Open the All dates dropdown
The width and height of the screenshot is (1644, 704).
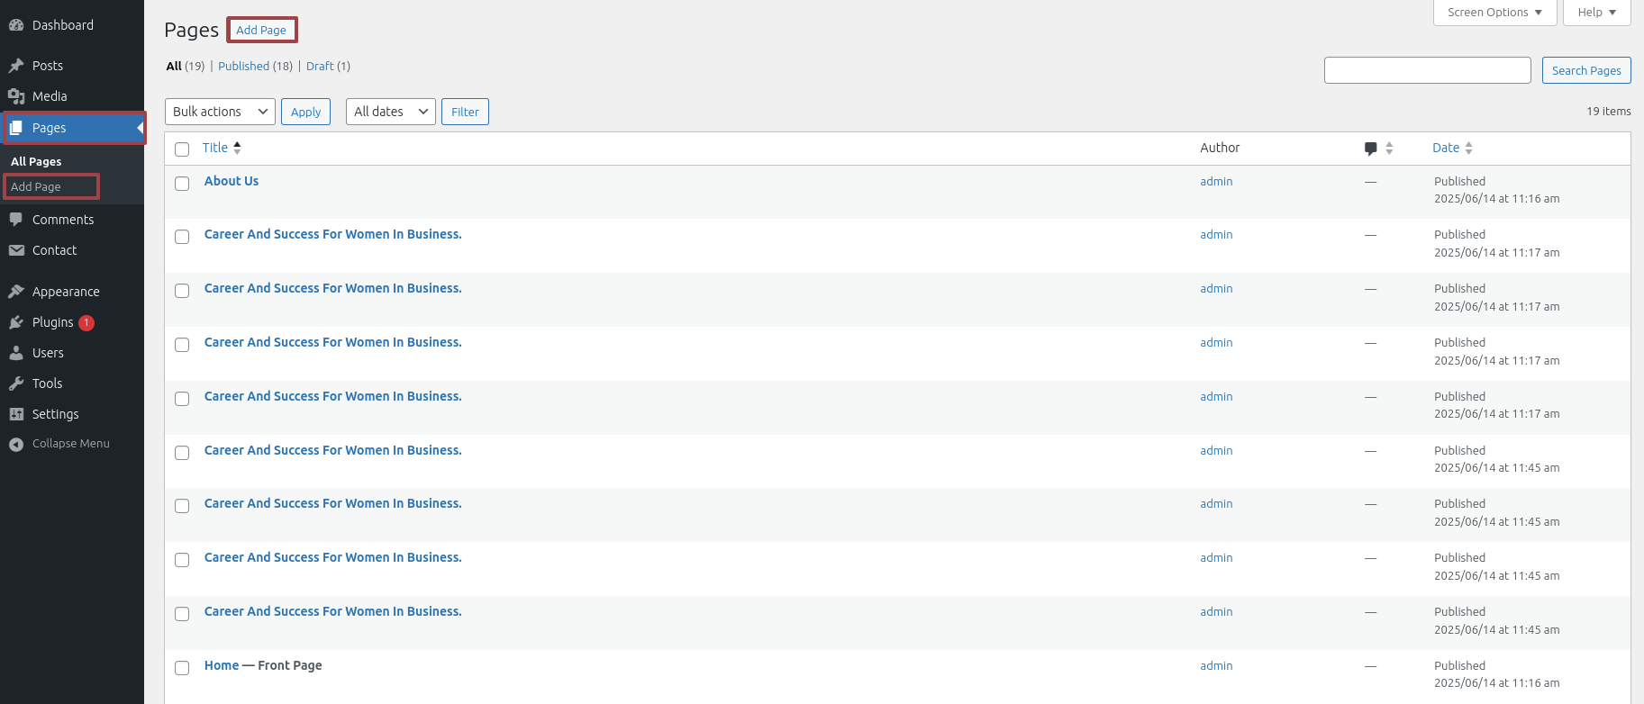(x=391, y=112)
